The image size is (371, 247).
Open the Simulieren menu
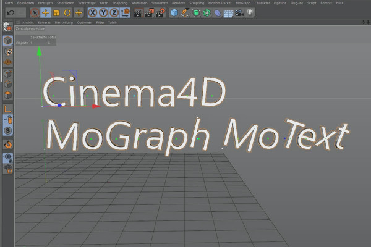[x=160, y=3]
